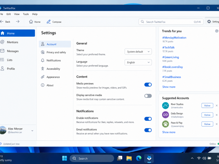Dismiss River Studios suggestion

217,106
